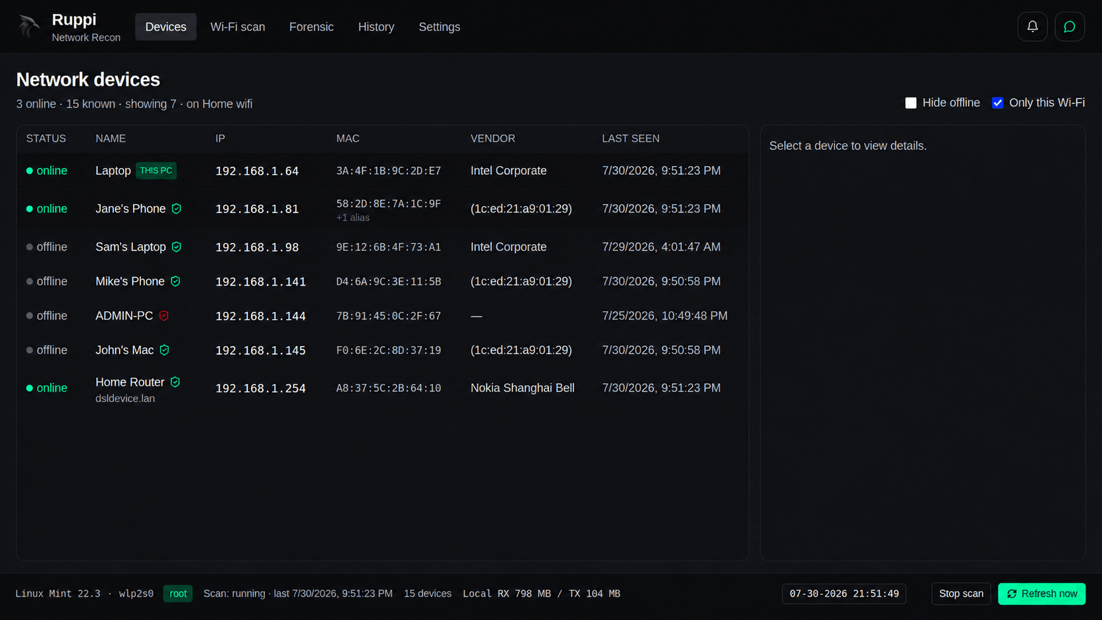Screen dimensions: 1102x620
Task: Click the Ruppi bird logo
Action: pos(29,26)
